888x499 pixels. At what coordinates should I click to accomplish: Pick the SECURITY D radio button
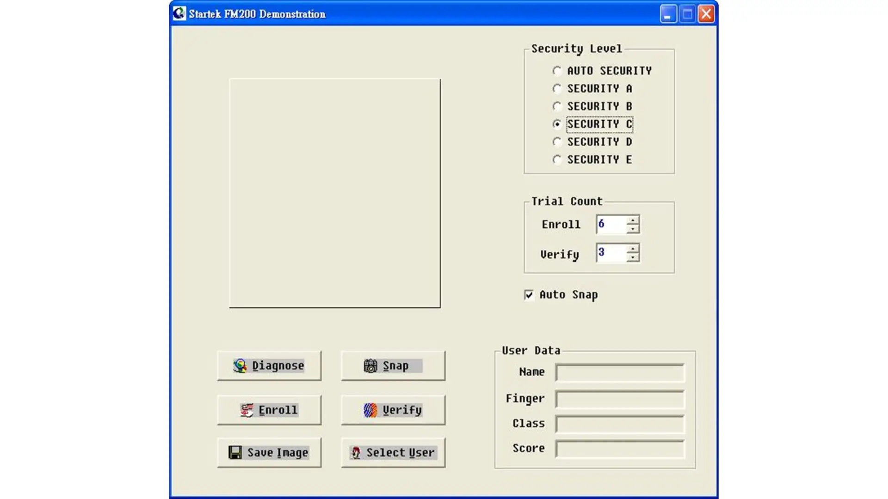point(557,142)
